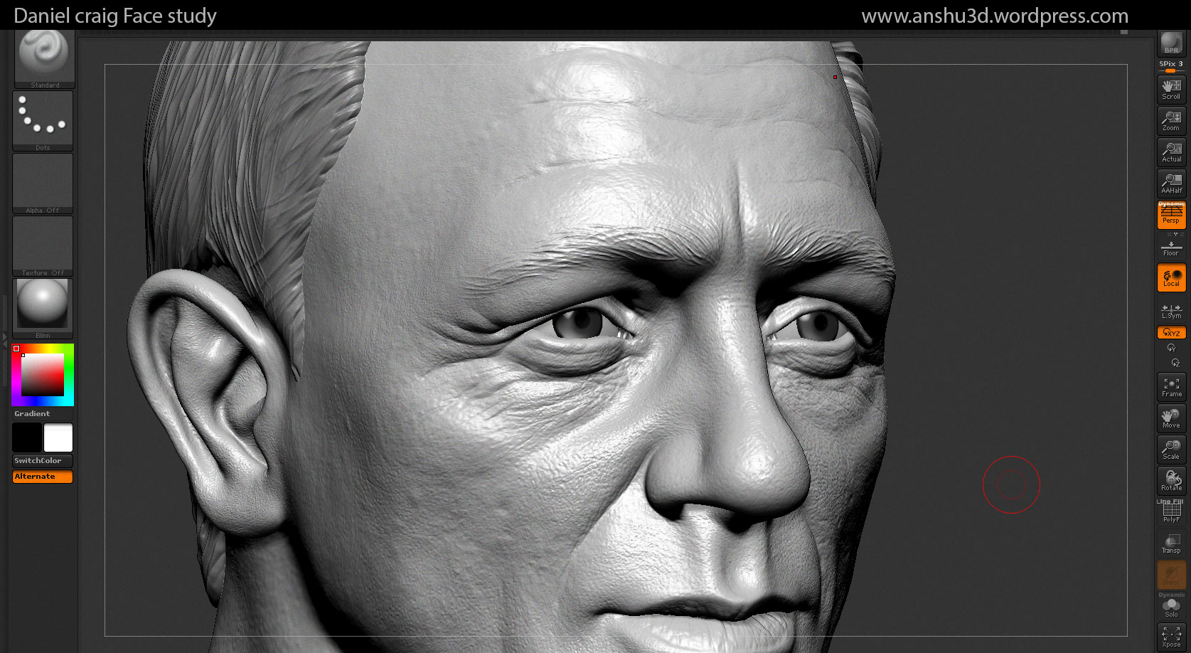Click the Frame mesh icon
The width and height of the screenshot is (1191, 653).
point(1171,387)
